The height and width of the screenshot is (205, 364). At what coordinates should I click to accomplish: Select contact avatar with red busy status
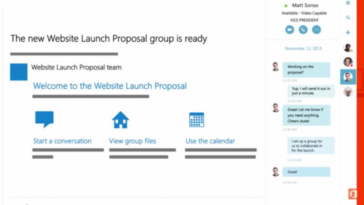point(348,62)
